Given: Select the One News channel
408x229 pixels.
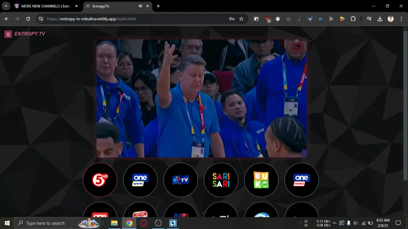Looking at the screenshot, I should pos(302,180).
